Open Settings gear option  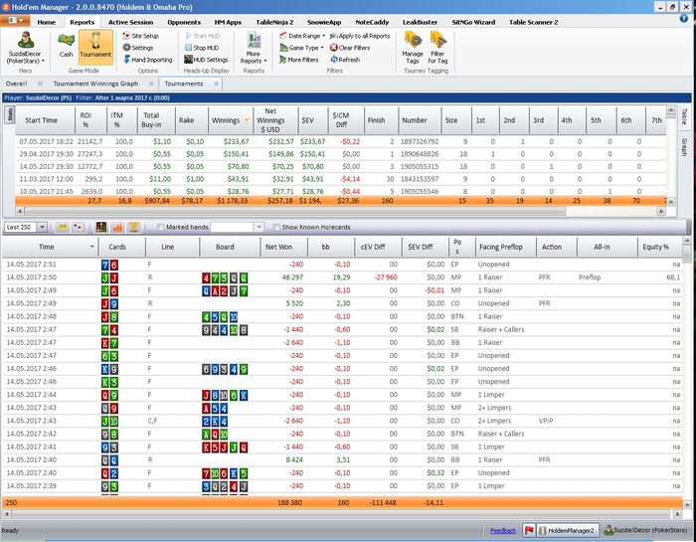pos(137,48)
